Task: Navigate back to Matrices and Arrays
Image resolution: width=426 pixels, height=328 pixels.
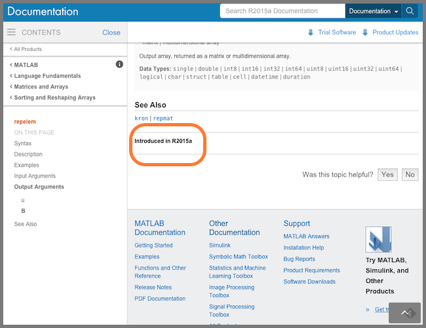Action: click(x=41, y=86)
